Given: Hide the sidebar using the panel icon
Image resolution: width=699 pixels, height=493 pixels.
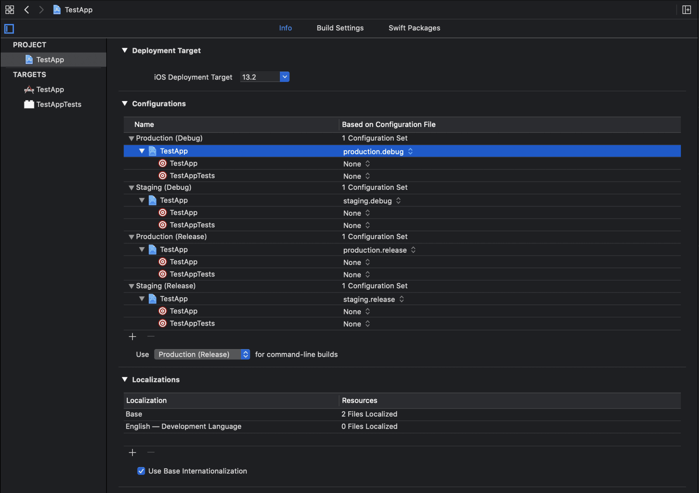Looking at the screenshot, I should click(9, 29).
